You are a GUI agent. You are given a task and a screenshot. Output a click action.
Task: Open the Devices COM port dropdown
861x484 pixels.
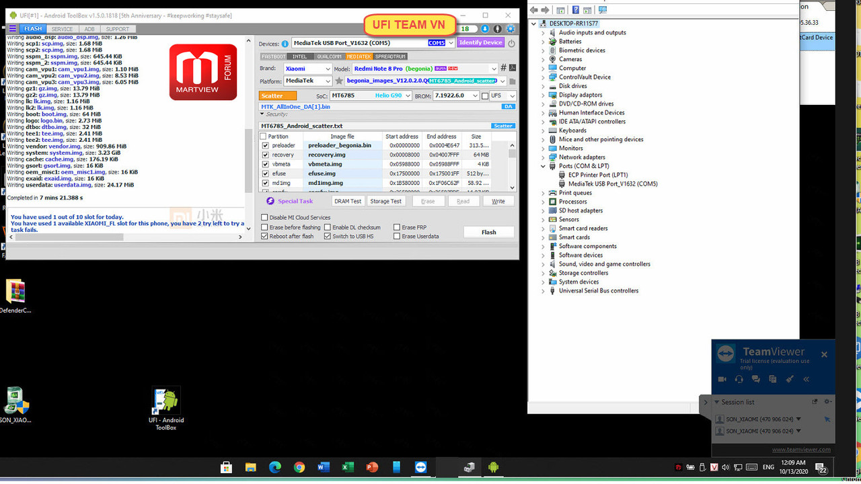(x=373, y=43)
